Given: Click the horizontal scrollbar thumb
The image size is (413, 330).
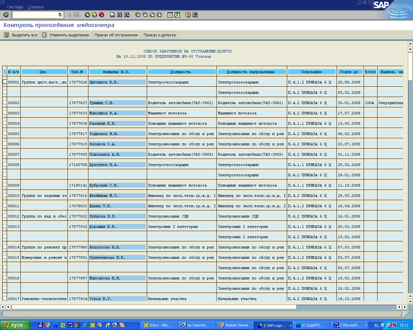Looking at the screenshot, I should click(x=154, y=307).
